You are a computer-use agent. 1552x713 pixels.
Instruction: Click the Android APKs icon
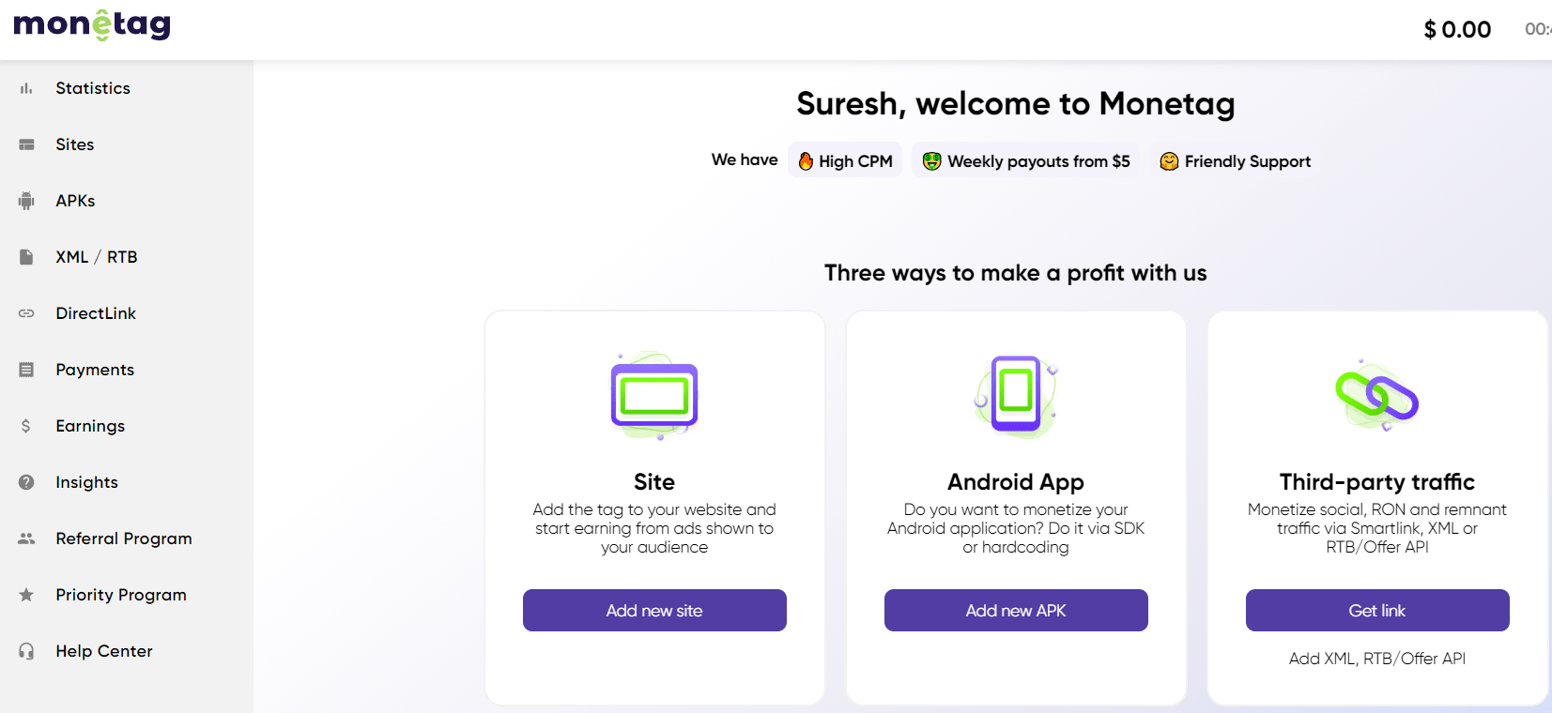click(x=26, y=201)
